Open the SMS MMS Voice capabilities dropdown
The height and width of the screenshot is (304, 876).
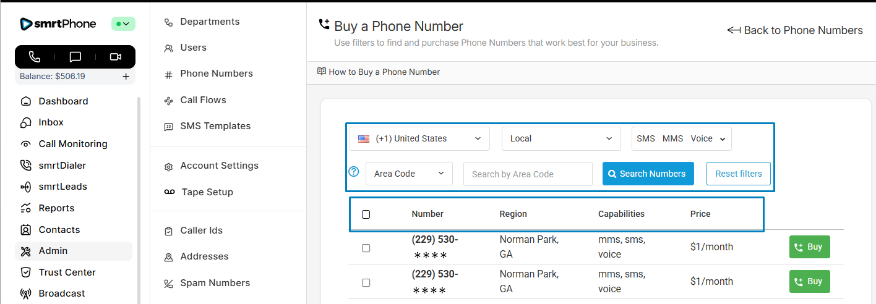coord(681,139)
